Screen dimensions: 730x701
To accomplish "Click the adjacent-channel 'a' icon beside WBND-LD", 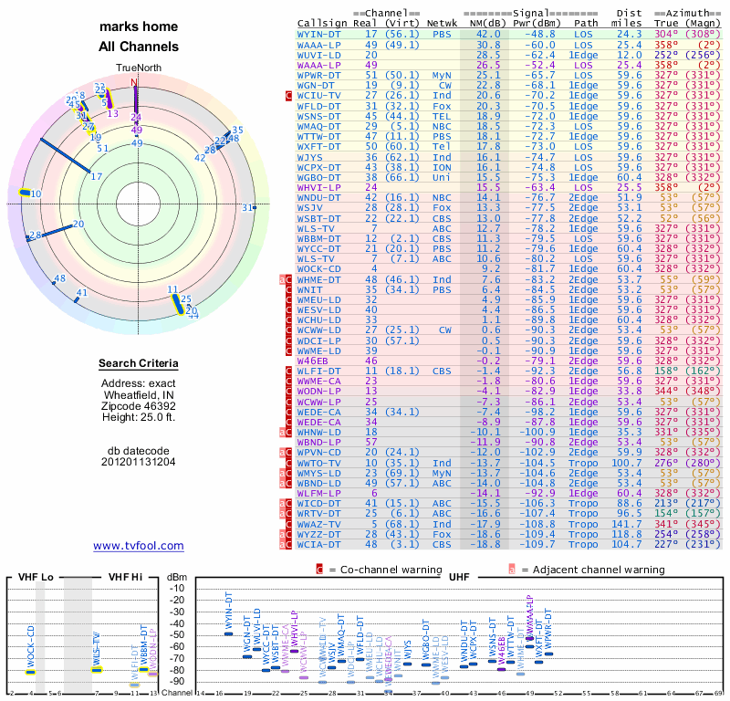I will [282, 484].
